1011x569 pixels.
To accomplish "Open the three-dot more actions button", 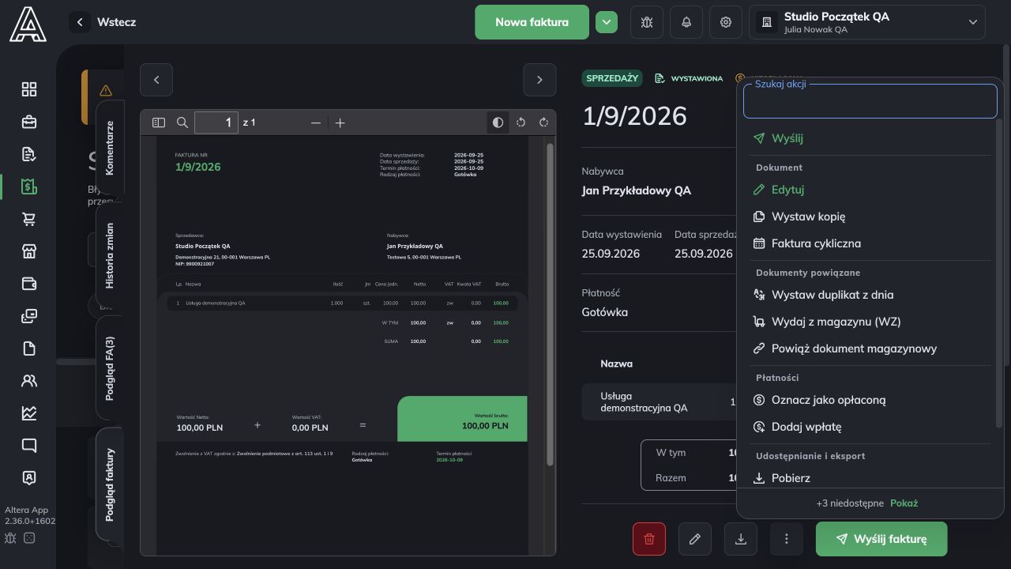I will coord(787,539).
